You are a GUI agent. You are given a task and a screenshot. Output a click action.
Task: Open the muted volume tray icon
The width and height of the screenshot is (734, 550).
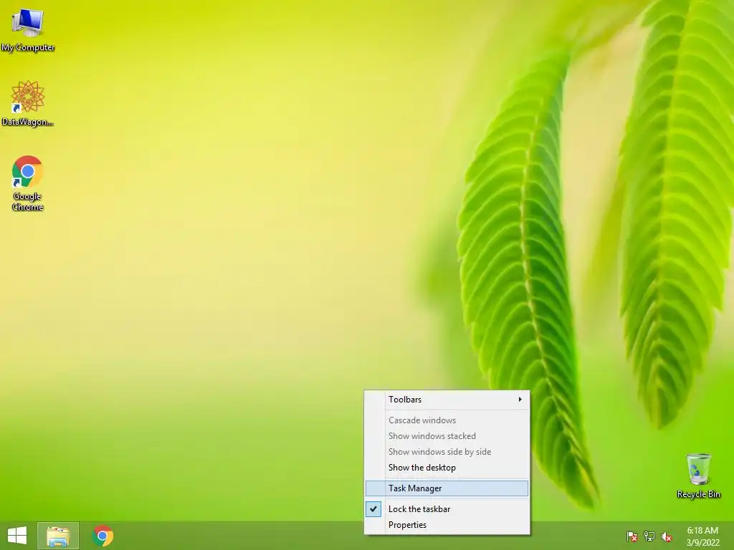coord(666,536)
